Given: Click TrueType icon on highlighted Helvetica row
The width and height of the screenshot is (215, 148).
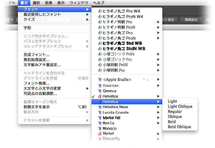Looking at the screenshot, I should (x=100, y=102).
